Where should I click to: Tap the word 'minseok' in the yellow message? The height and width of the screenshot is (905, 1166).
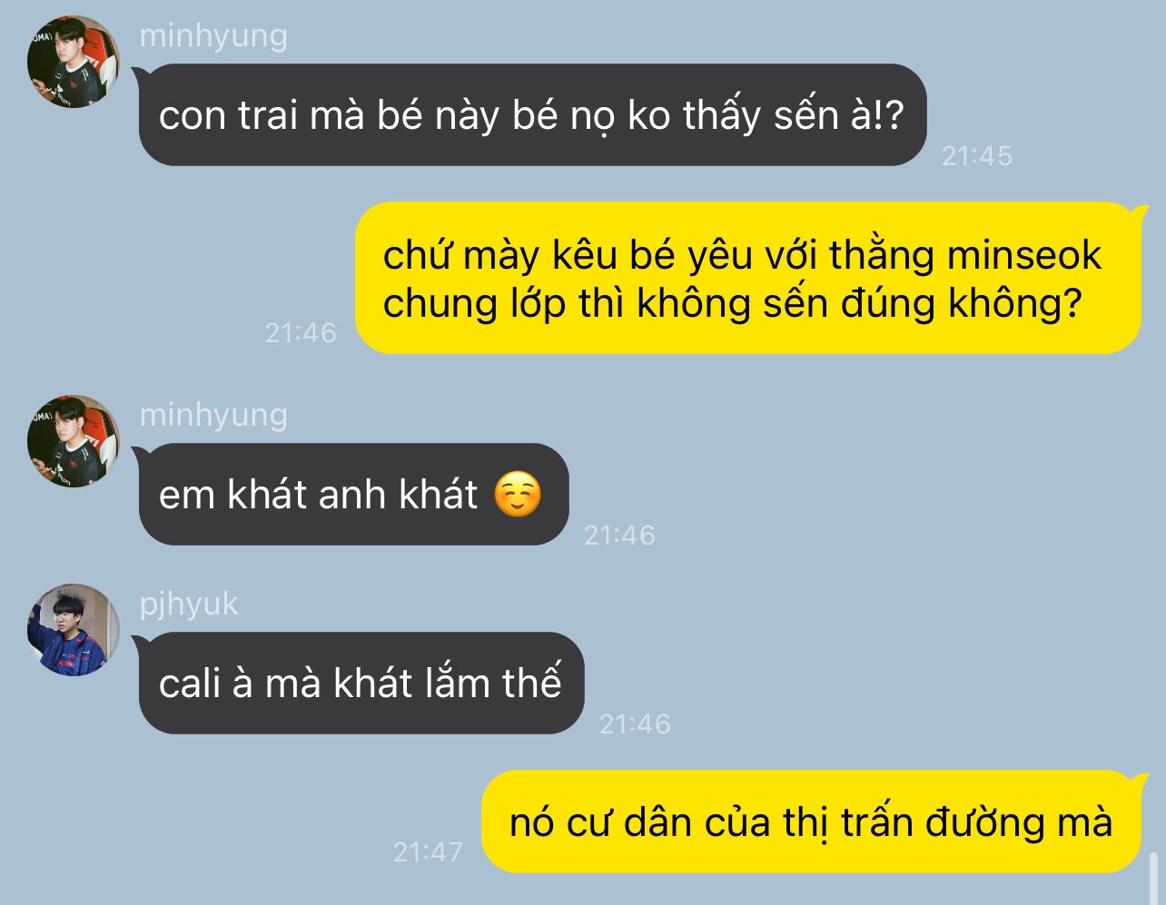pos(1023,256)
